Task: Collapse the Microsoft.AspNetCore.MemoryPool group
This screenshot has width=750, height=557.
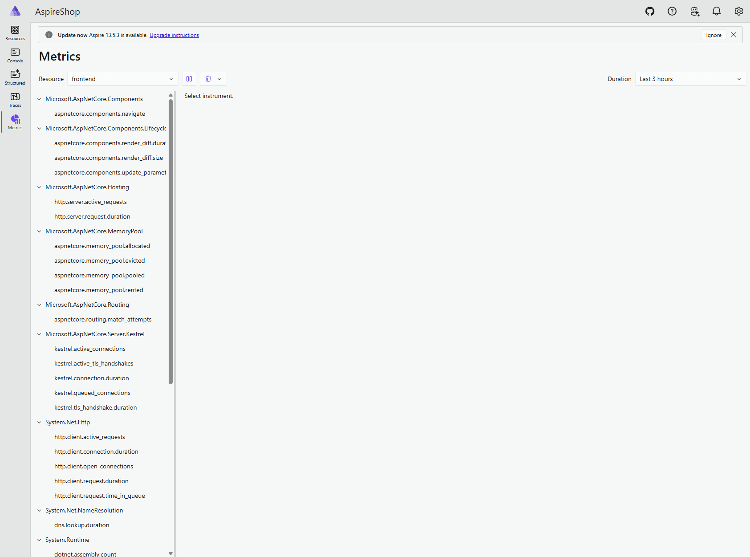Action: tap(39, 231)
